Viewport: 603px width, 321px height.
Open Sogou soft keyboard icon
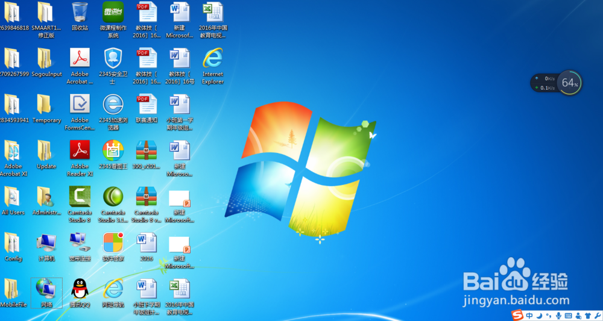click(x=568, y=316)
